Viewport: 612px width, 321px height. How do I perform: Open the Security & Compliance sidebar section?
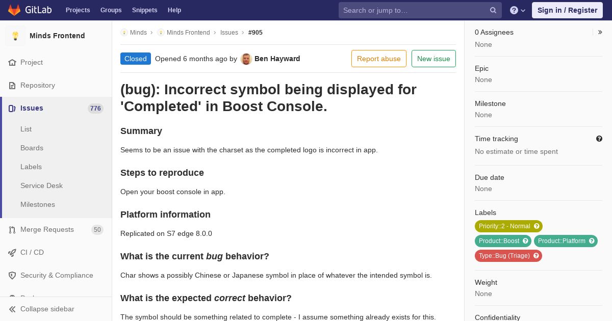click(x=56, y=276)
